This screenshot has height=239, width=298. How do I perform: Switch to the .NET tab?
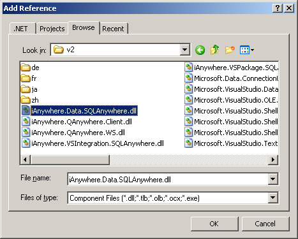(22, 29)
